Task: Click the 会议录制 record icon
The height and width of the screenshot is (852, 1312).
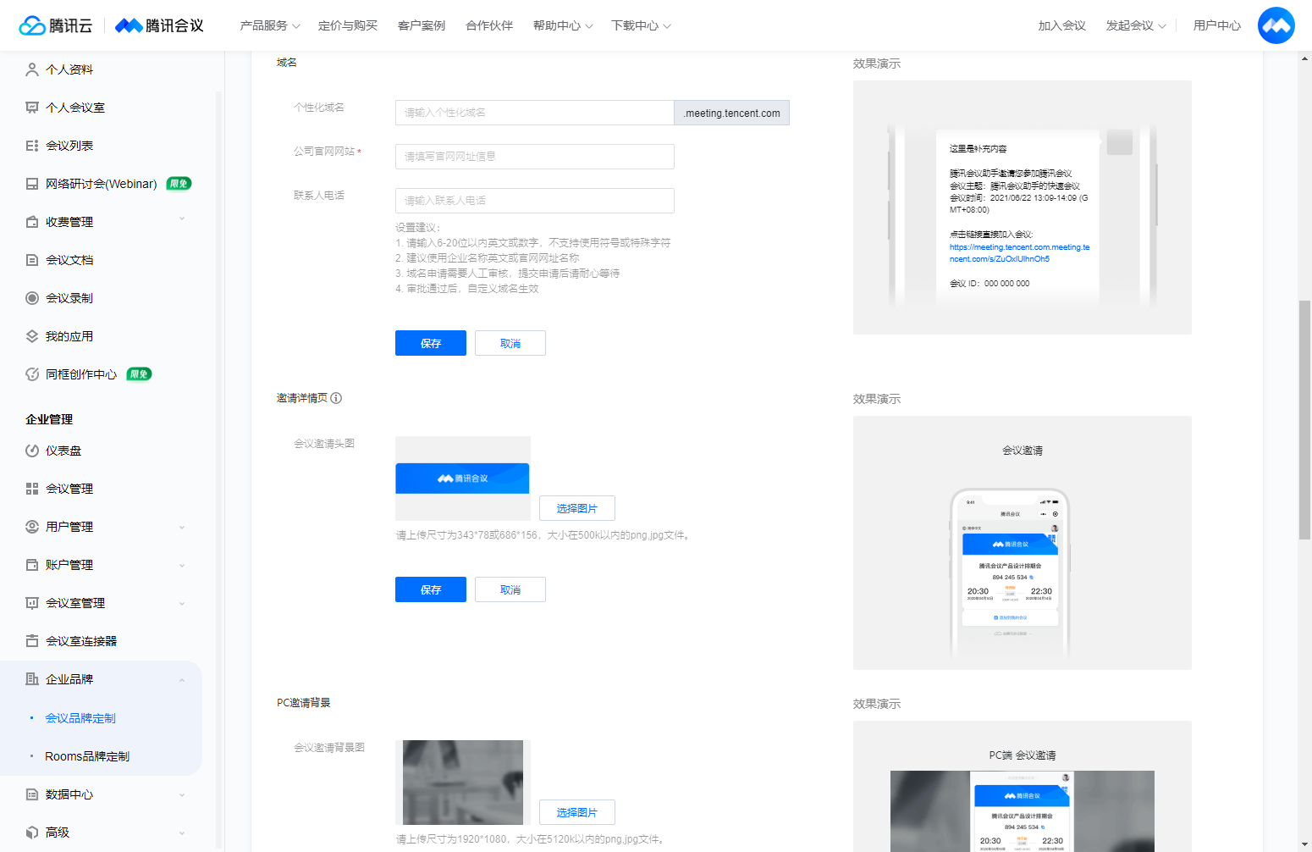Action: click(32, 298)
